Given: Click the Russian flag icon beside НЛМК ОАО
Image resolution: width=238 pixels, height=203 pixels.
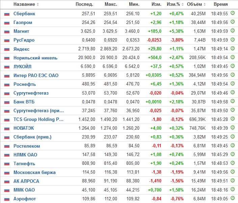Looking at the screenshot, I should pyautogui.click(x=7, y=155).
